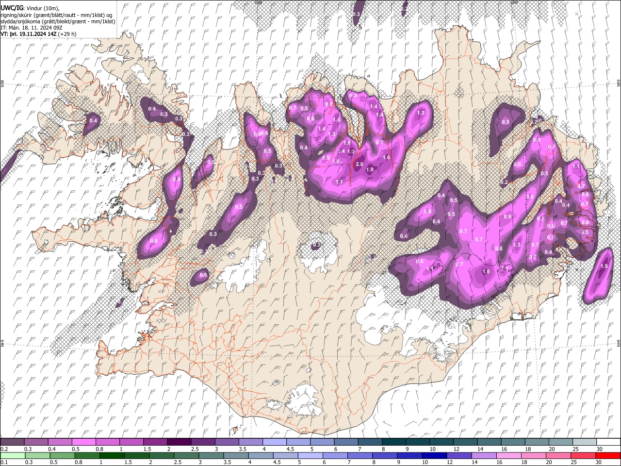Click the 'UWC/IG: Vindur (10m)' title text

pyautogui.click(x=30, y=8)
